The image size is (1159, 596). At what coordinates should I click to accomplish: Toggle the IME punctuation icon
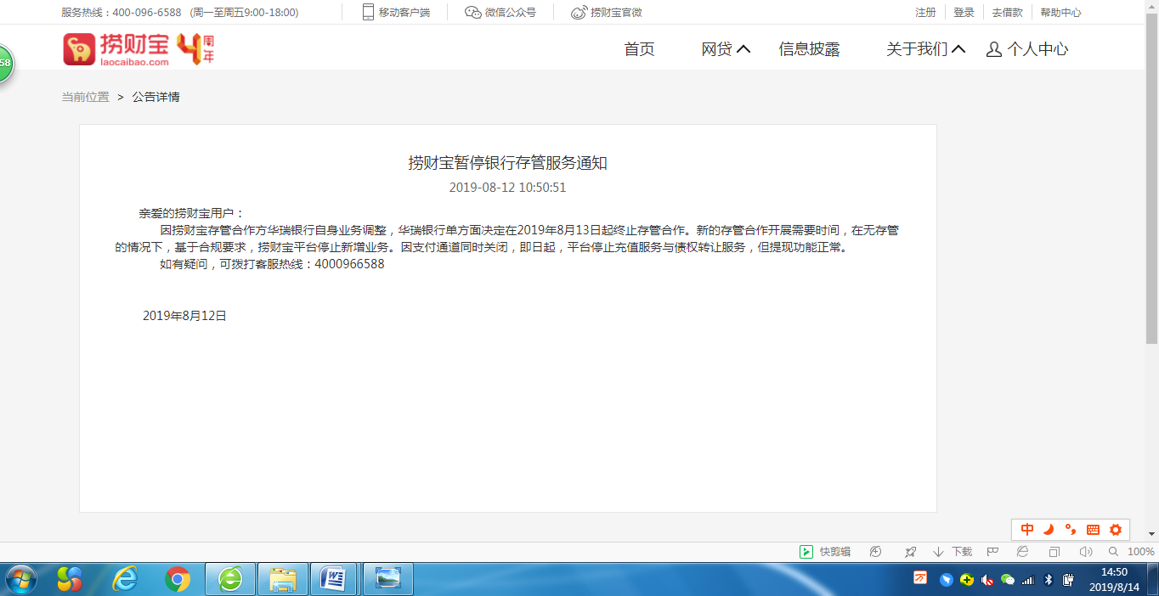pyautogui.click(x=1071, y=529)
